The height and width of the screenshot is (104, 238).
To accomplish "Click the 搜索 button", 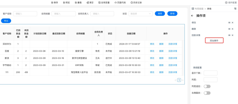I will point(160,14).
